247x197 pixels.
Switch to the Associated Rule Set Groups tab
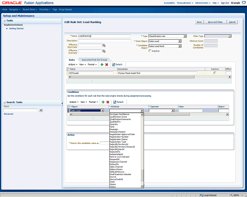94,60
